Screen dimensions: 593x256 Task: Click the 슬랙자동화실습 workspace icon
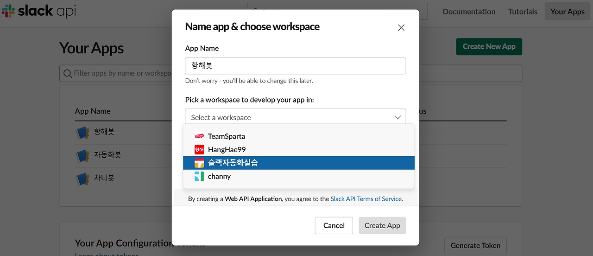click(x=199, y=163)
